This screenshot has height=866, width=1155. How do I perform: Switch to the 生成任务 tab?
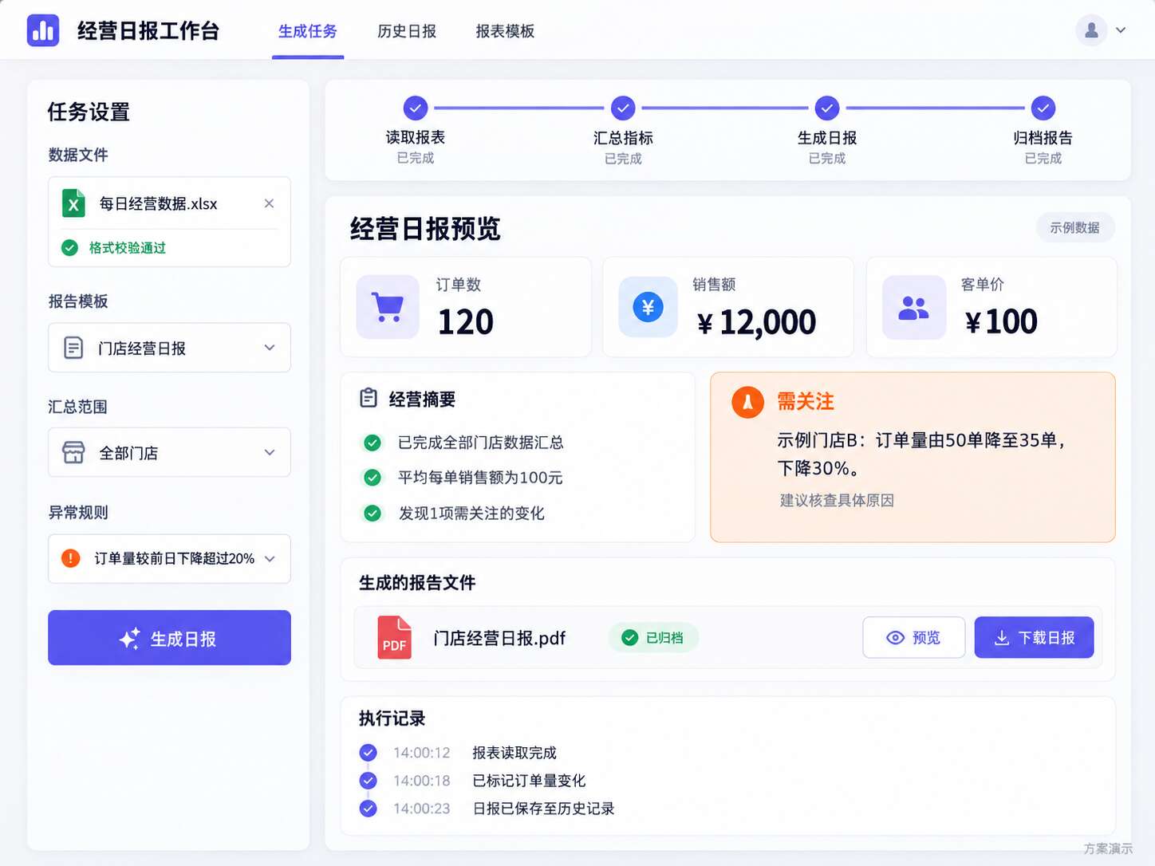pyautogui.click(x=308, y=31)
